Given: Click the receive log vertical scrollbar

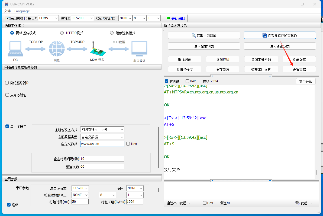Looking at the screenshot, I should click(316, 172).
